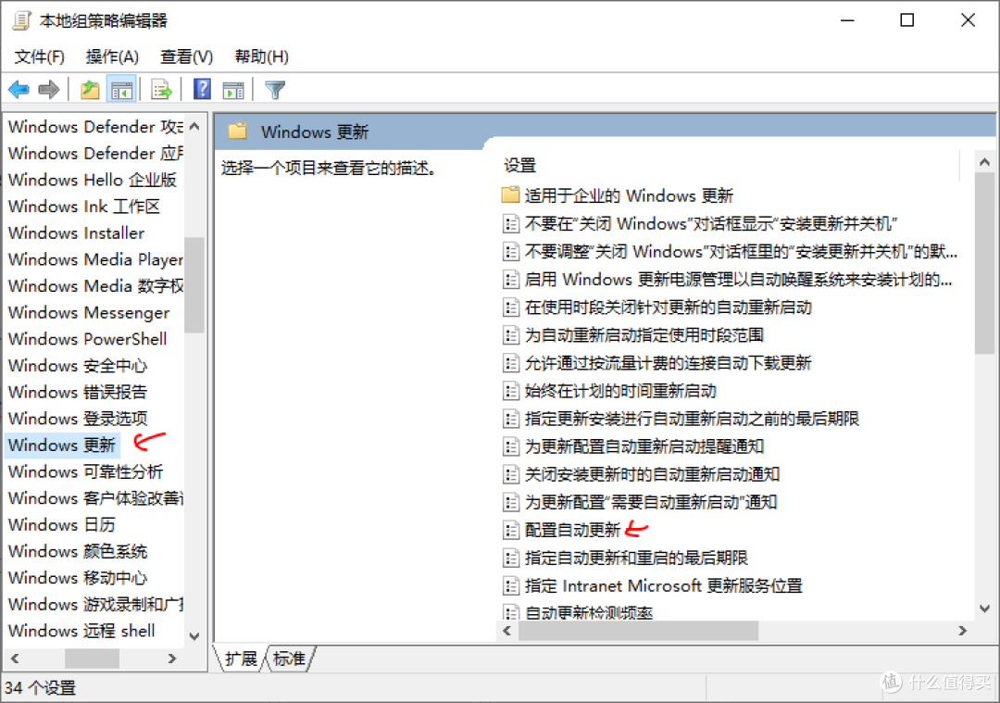Click the policy icon beside 指定 Intranet Microsoft 更新服务位置
The height and width of the screenshot is (703, 1000).
pos(511,585)
